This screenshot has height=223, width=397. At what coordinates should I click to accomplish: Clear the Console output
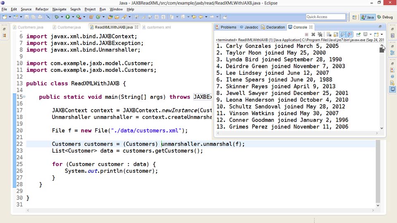329,34
